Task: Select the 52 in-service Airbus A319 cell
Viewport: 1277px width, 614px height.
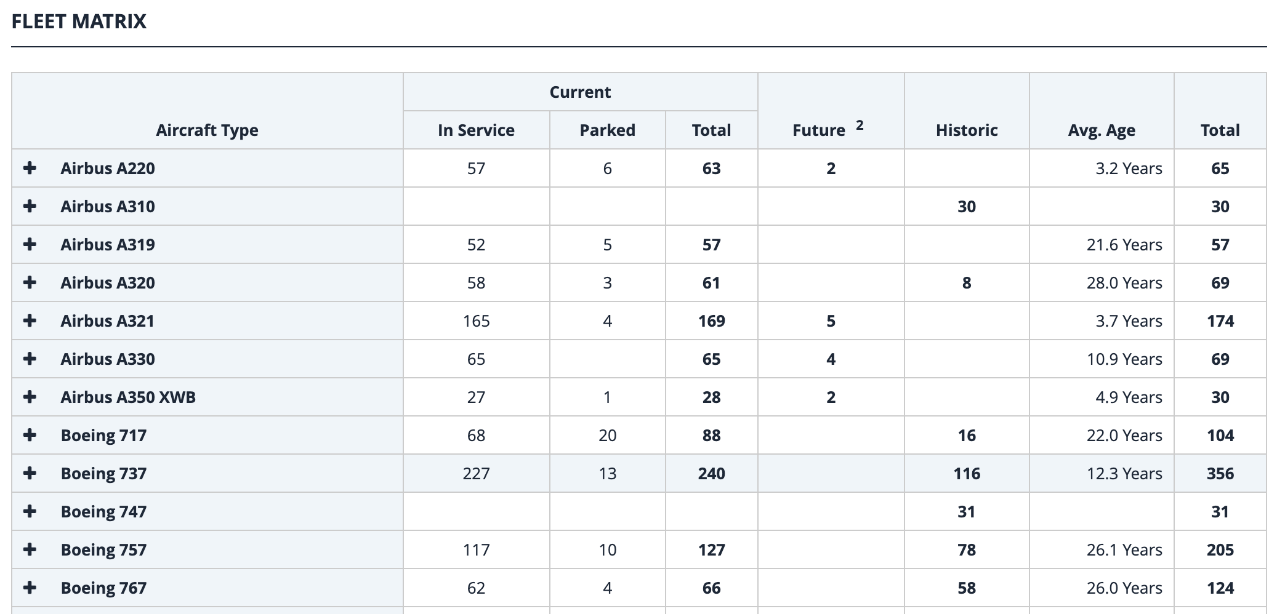Action: click(x=476, y=245)
